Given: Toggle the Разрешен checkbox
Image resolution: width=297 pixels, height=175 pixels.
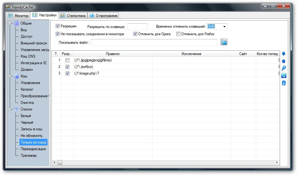Looking at the screenshot, I should coord(58,26).
